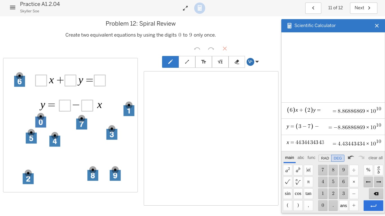Click the absolute value key
The height and width of the screenshot is (216, 385).
308,170
